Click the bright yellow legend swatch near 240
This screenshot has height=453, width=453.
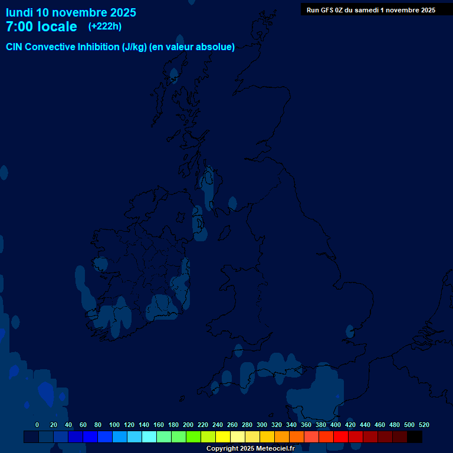[223, 437]
